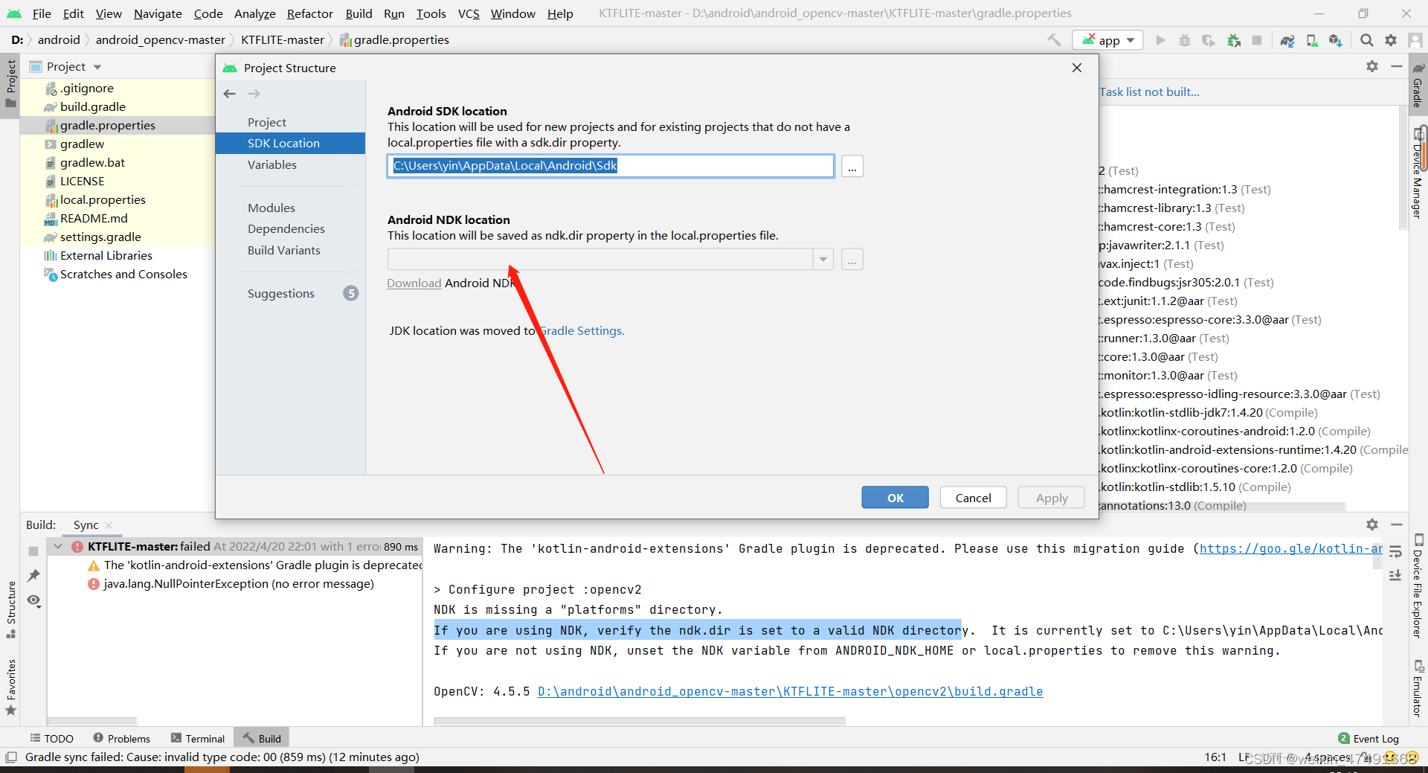Screen dimensions: 1428x773
Task: Click the Run app play icon
Action: point(1160,40)
